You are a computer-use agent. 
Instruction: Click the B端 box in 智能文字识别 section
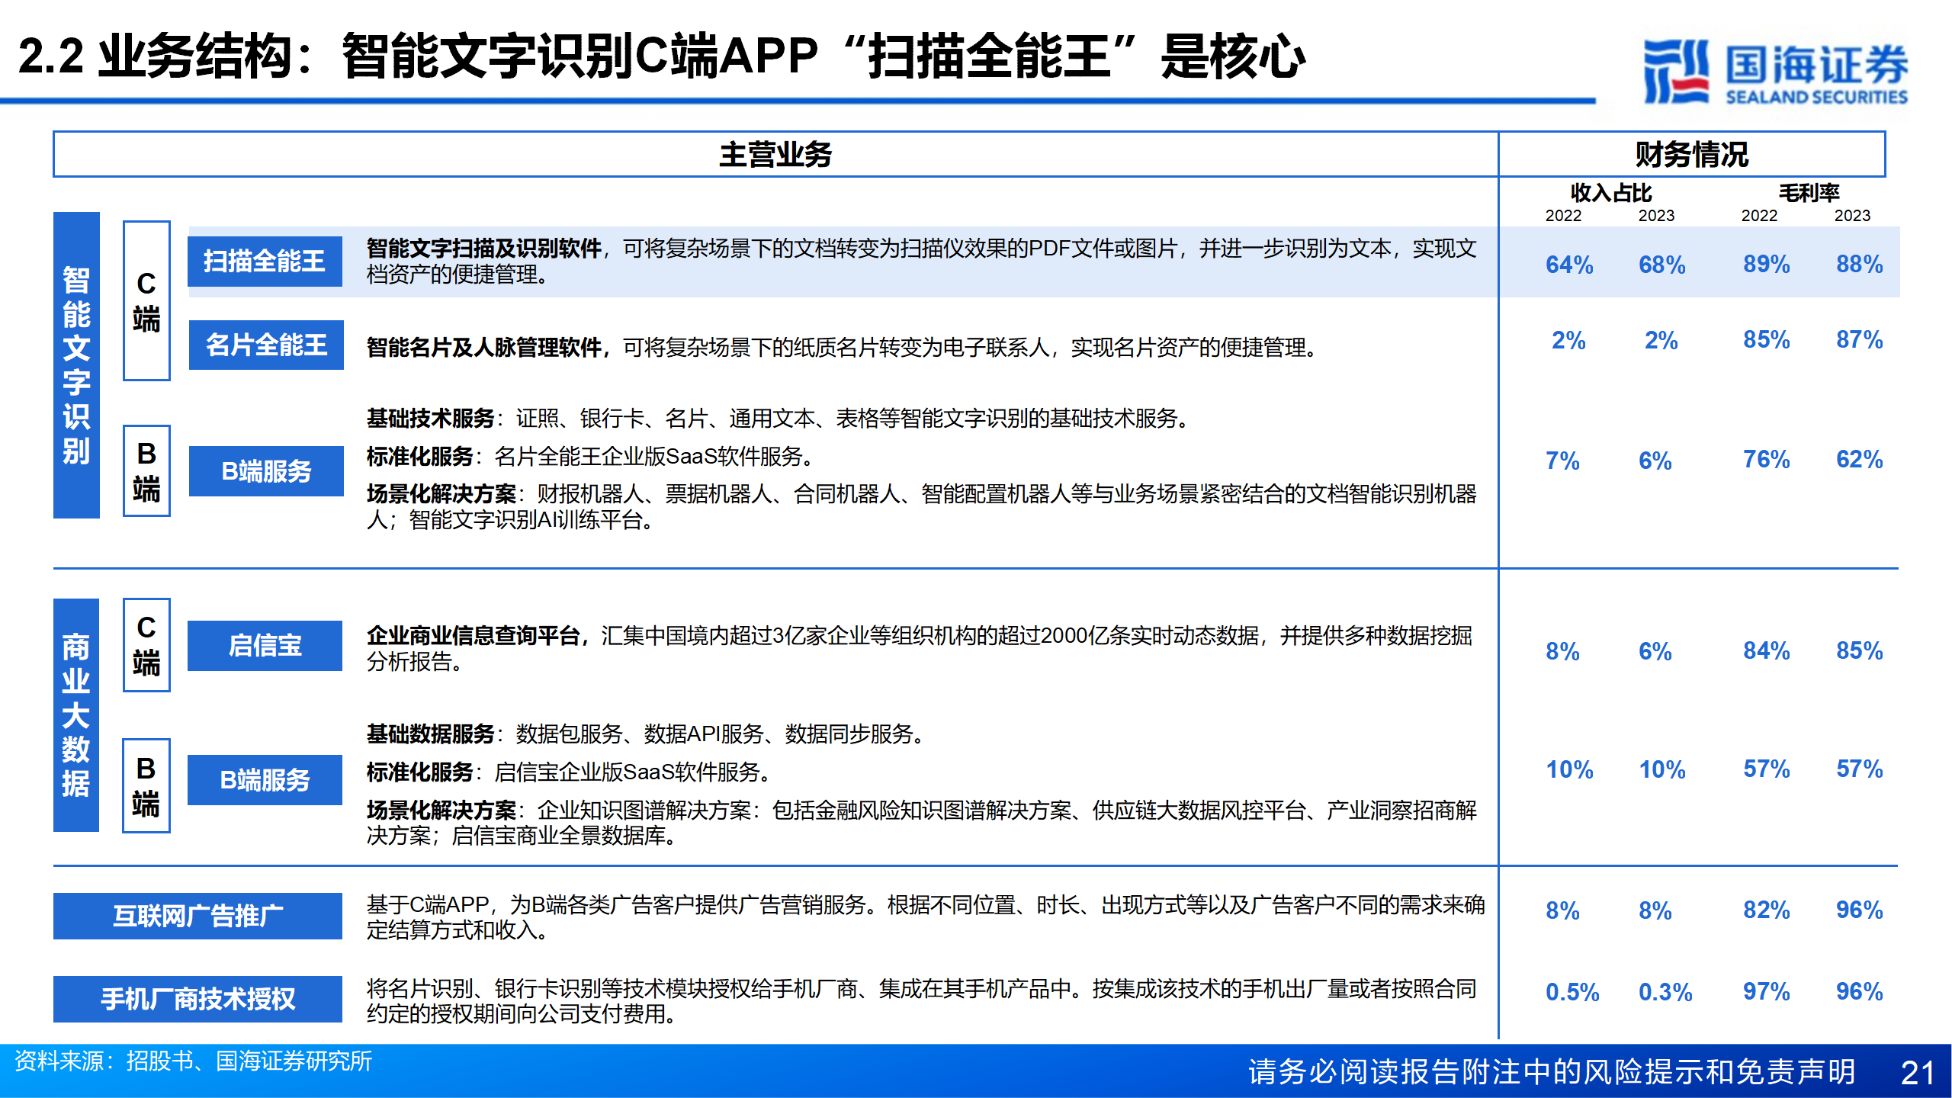[x=146, y=470]
